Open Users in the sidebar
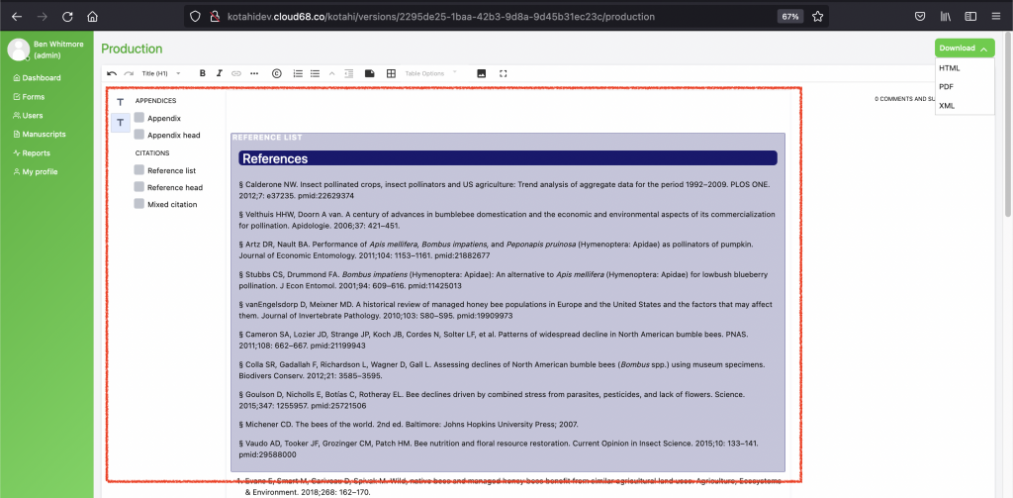 click(28, 116)
